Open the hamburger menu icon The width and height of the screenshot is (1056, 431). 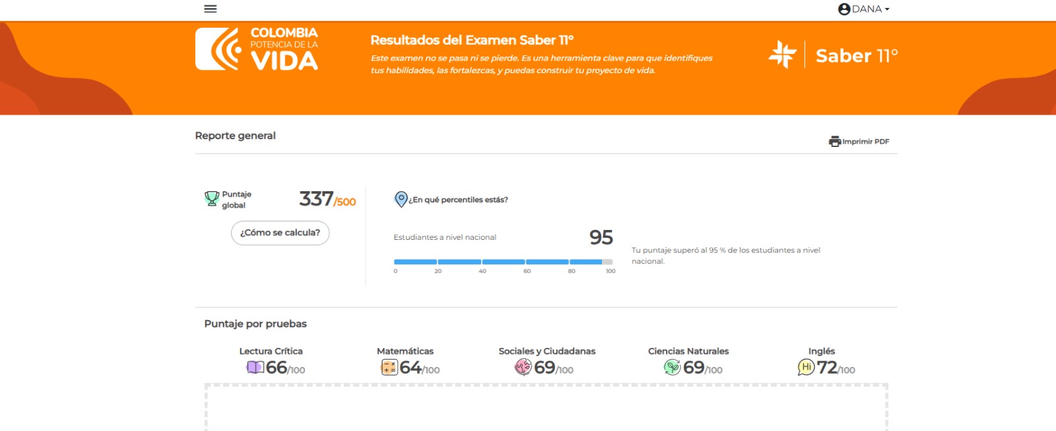211,9
